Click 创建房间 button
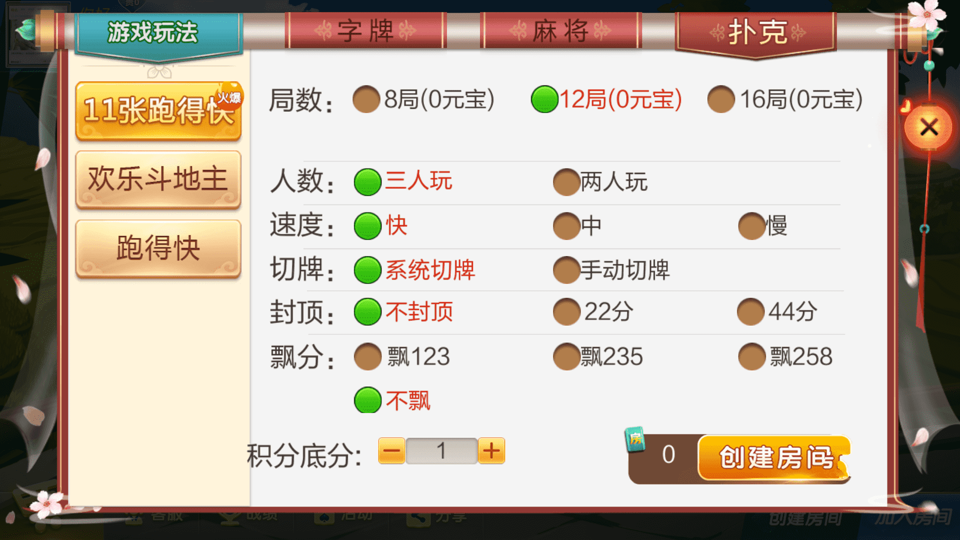Image resolution: width=960 pixels, height=540 pixels. tap(773, 457)
